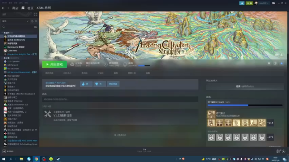This screenshot has height=162, width=289.
Task: Switch to Chrome in taskbar
Action: [x=36, y=159]
